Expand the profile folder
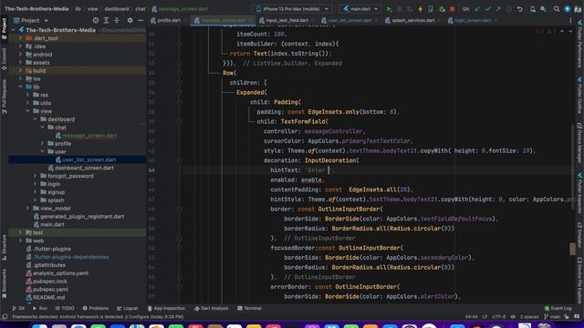The height and width of the screenshot is (328, 584). pos(43,143)
